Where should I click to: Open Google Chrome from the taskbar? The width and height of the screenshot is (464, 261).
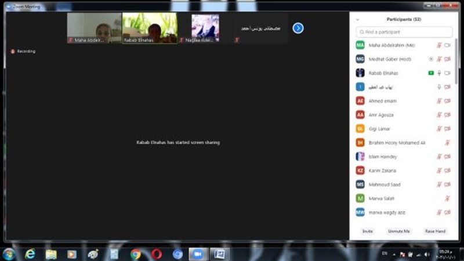click(136, 254)
